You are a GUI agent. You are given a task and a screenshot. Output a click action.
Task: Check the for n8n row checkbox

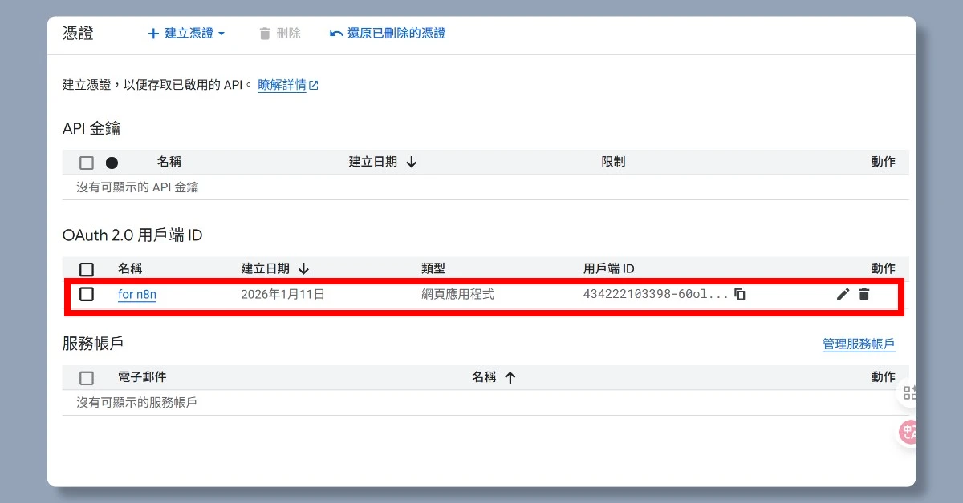click(87, 294)
